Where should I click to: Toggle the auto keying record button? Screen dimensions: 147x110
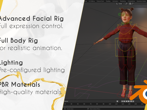tap(117, 101)
